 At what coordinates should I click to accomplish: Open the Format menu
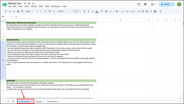(34, 6)
